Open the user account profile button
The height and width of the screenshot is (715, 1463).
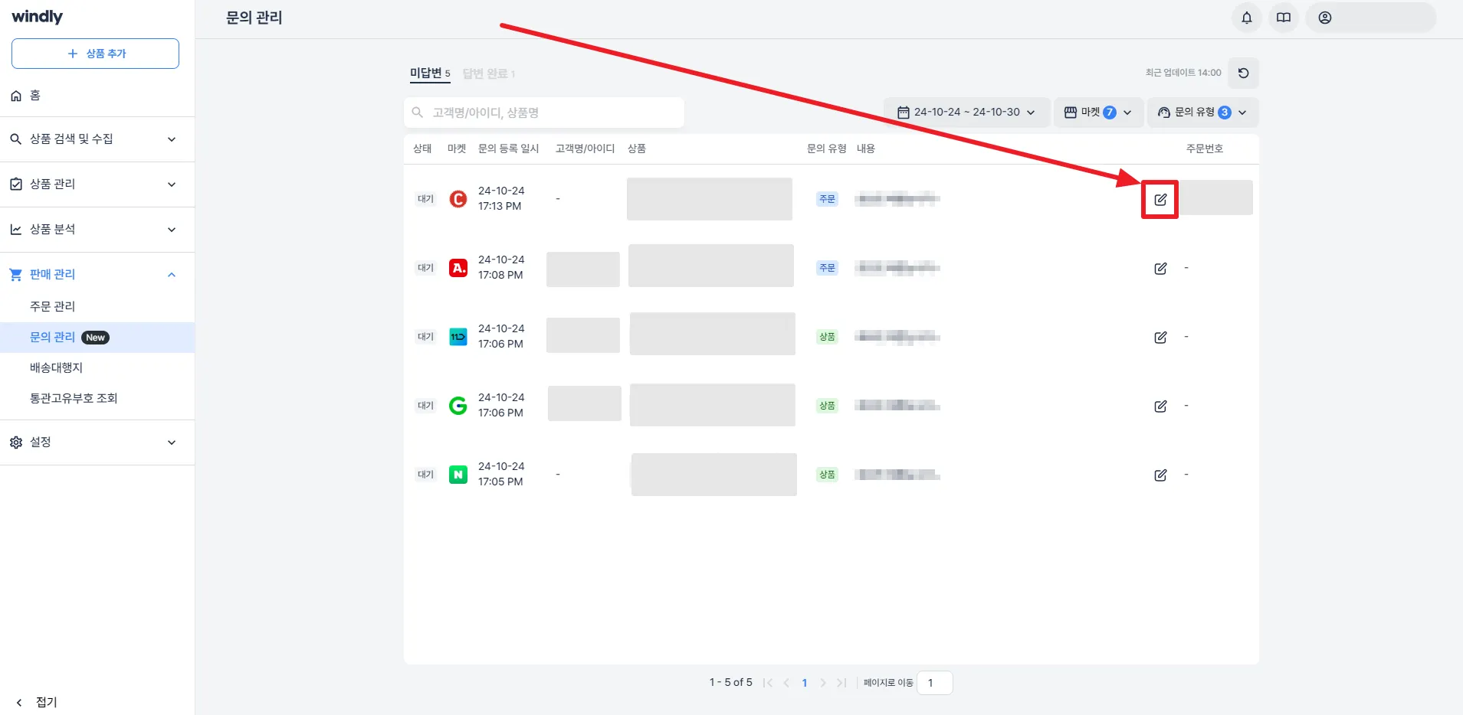coord(1371,18)
